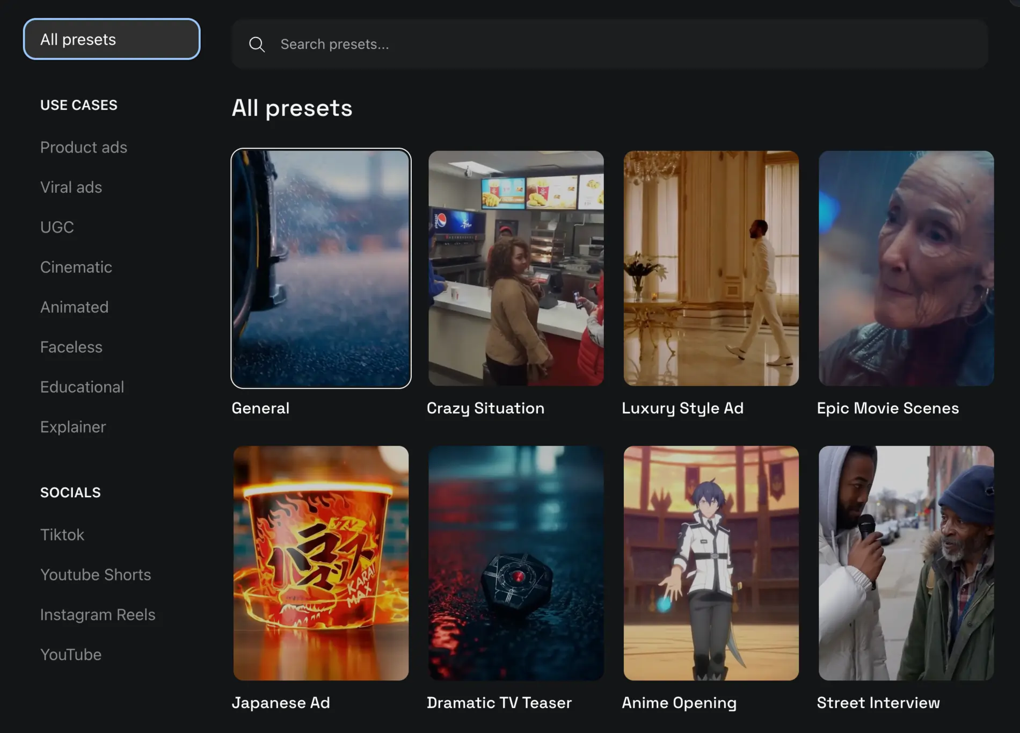Go to Explainer use case
1020x733 pixels.
[x=73, y=427]
